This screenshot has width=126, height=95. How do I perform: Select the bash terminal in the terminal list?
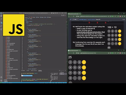click(63, 72)
